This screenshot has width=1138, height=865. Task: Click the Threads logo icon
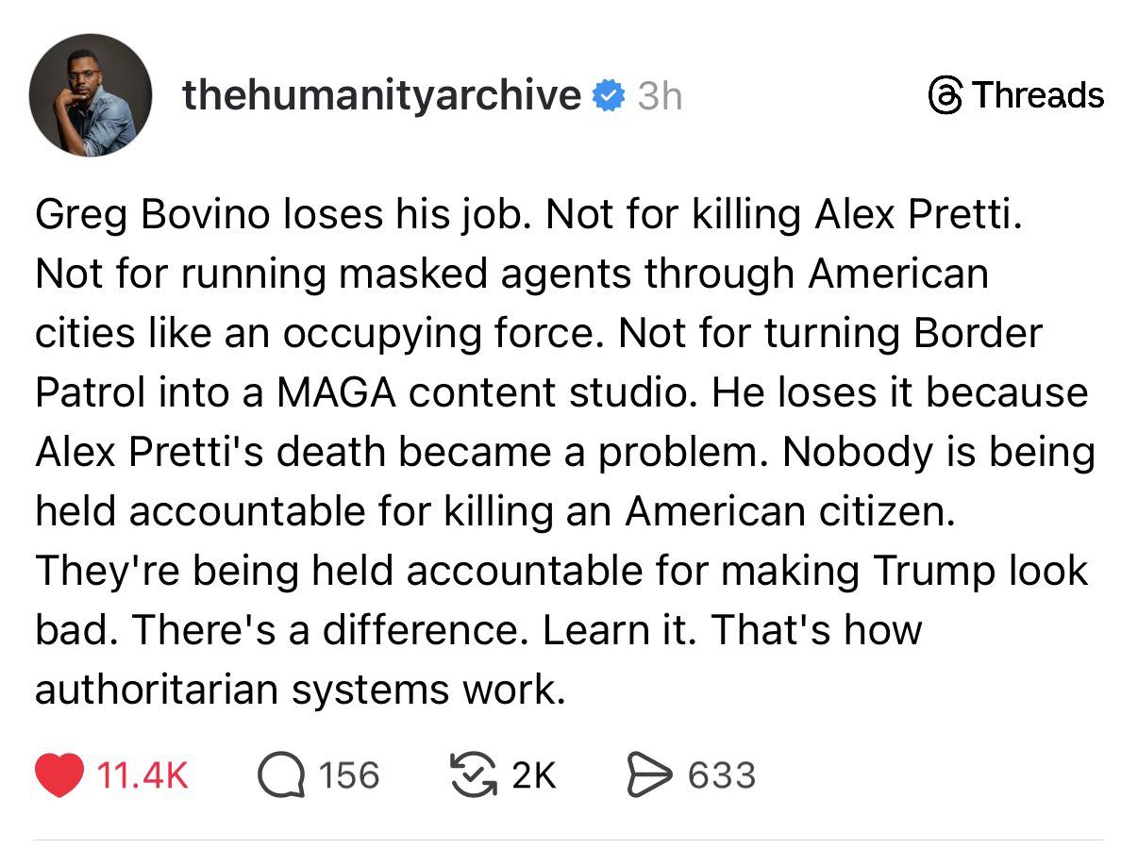click(945, 95)
